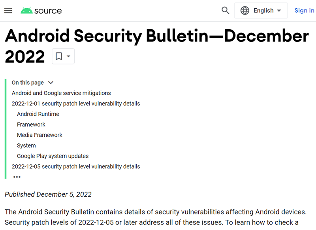Screen dimensions: 316x230
Task: Open site search with magnifier icon
Action: 226,11
